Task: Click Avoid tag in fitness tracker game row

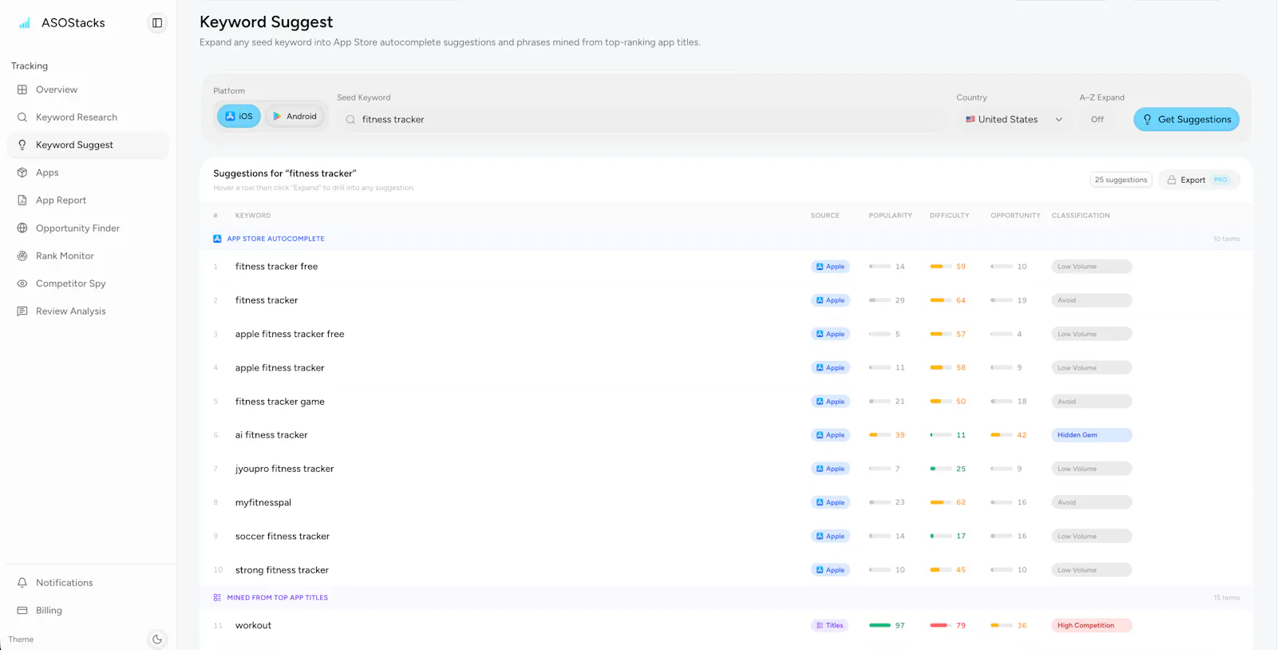Action: 1092,402
